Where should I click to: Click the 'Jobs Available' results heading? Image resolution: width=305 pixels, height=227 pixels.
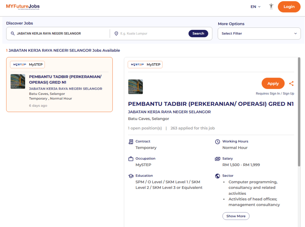63,50
